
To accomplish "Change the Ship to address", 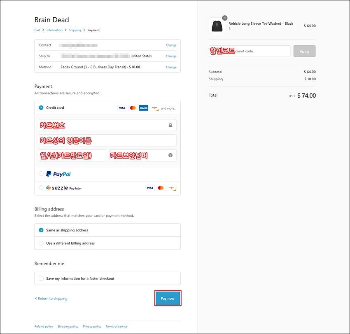I will pos(171,56).
